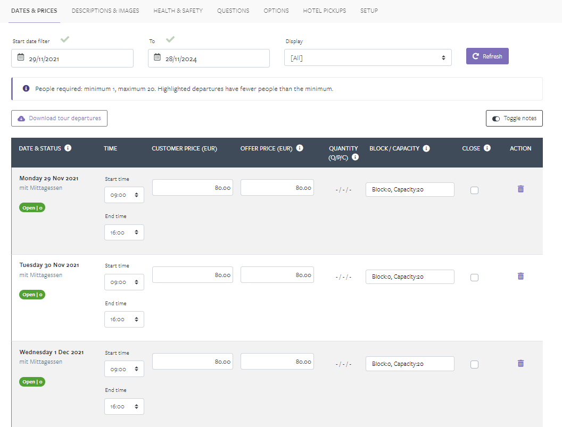Click the - / - / - quantity for Monday
This screenshot has width=562, height=427.
point(343,189)
